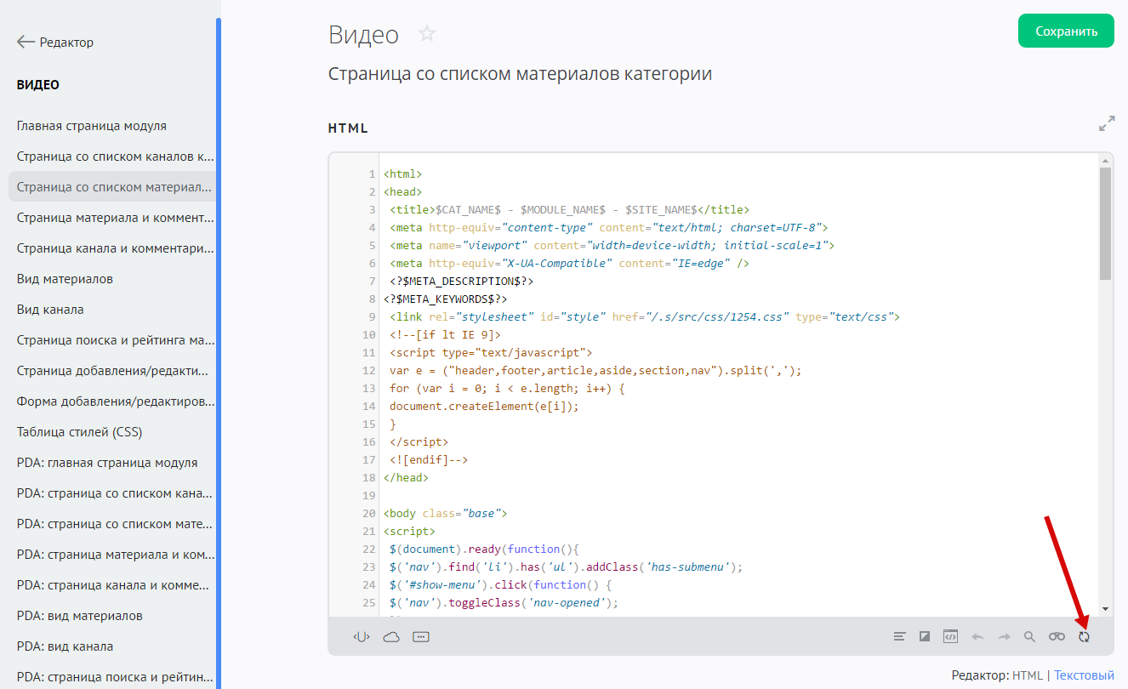The width and height of the screenshot is (1128, 689).
Task: Click the magnifier search icon in editor toolbar
Action: pyautogui.click(x=1029, y=636)
